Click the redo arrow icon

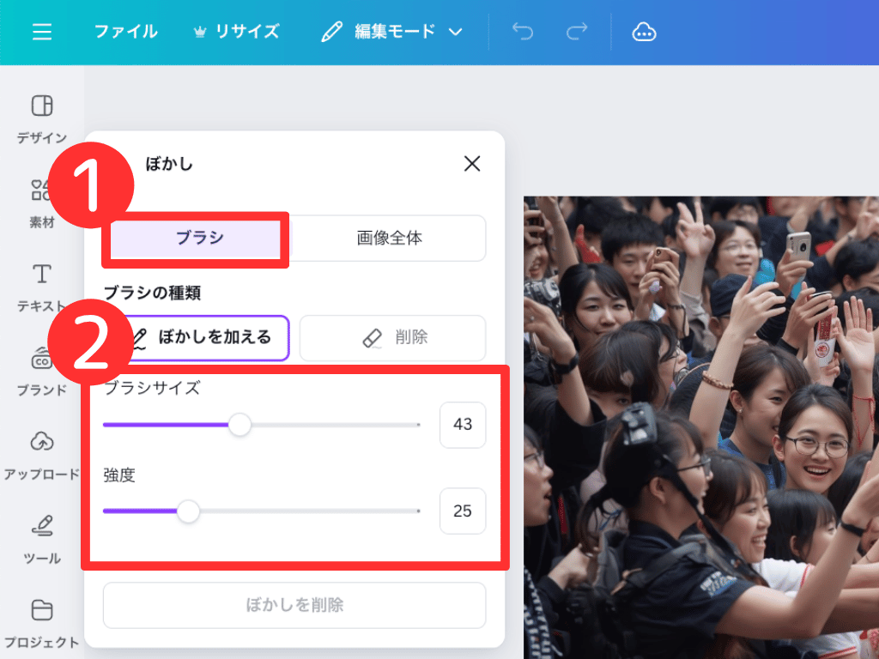577,33
